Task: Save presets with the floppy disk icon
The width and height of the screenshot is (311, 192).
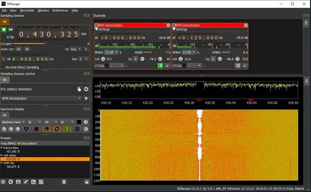Action: pyautogui.click(x=18, y=182)
